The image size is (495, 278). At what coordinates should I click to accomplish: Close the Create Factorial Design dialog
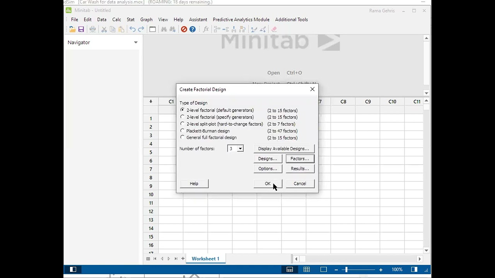pos(312,89)
